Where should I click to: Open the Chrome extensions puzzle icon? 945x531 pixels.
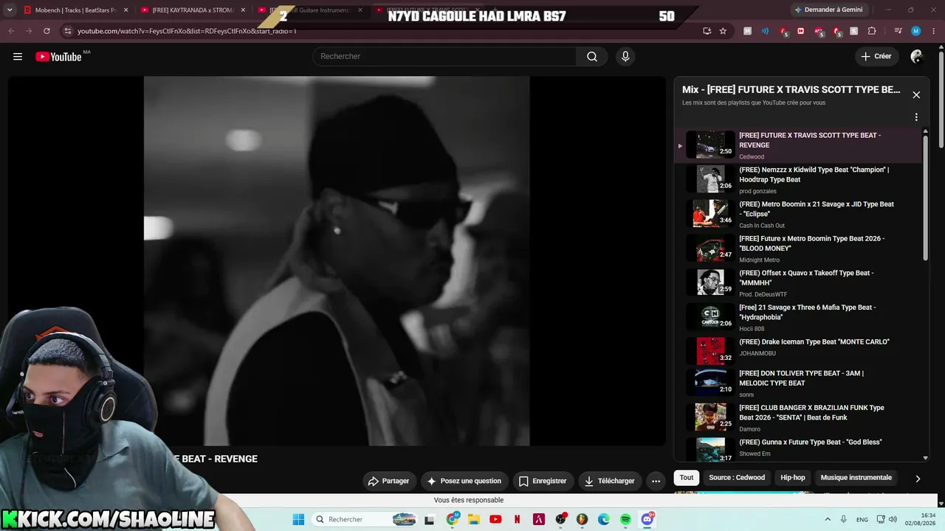click(872, 31)
